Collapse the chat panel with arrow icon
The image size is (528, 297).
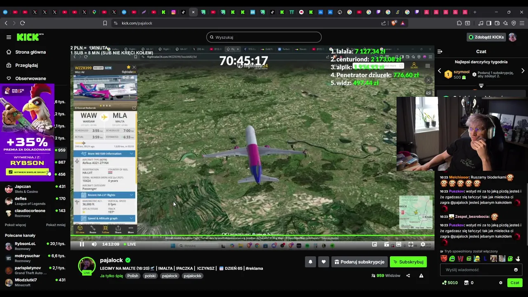click(440, 52)
